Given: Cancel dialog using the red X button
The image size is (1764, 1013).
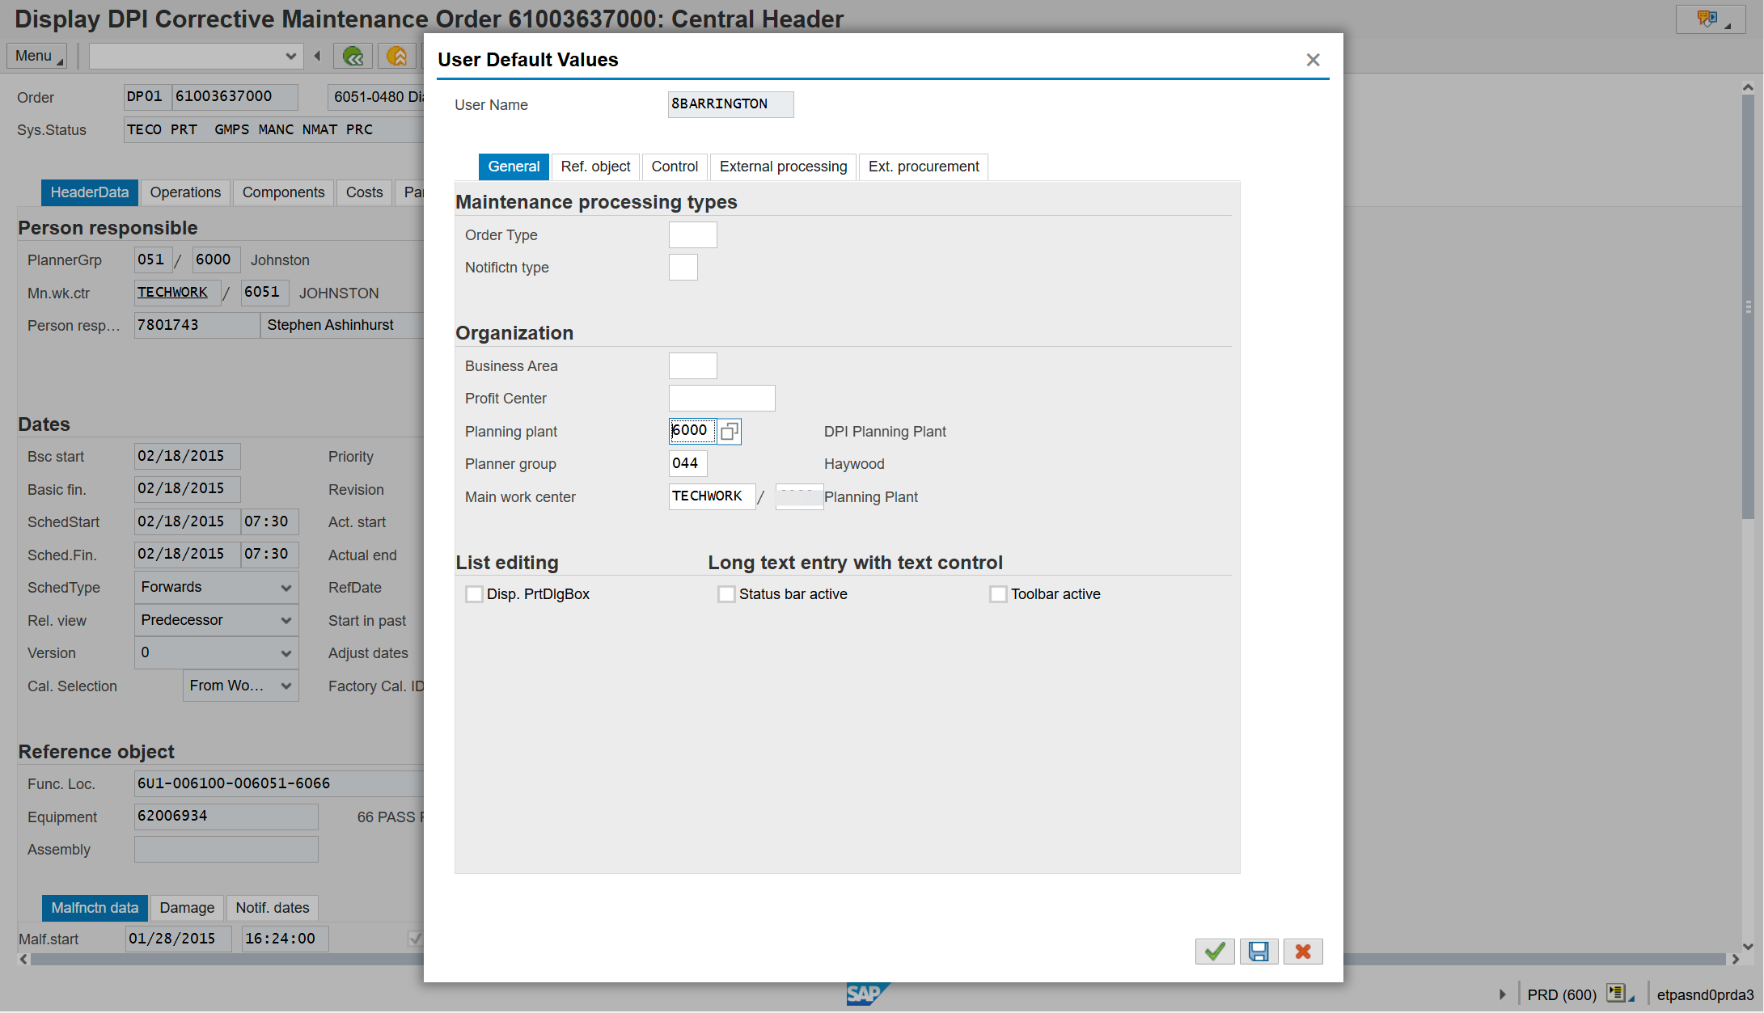Looking at the screenshot, I should coord(1302,952).
